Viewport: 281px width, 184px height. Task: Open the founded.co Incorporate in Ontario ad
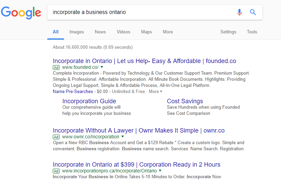[x=144, y=61]
